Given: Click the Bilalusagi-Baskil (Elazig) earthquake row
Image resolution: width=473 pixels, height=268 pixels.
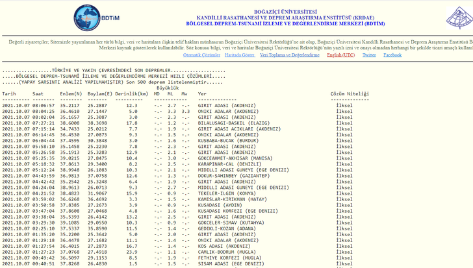Looking at the screenshot, I should coord(225,123).
